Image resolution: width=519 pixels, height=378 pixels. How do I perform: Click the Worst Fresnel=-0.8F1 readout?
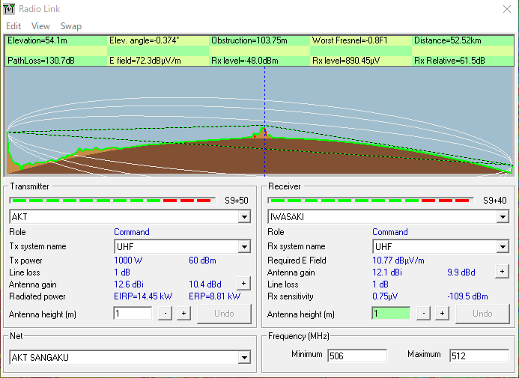point(350,40)
